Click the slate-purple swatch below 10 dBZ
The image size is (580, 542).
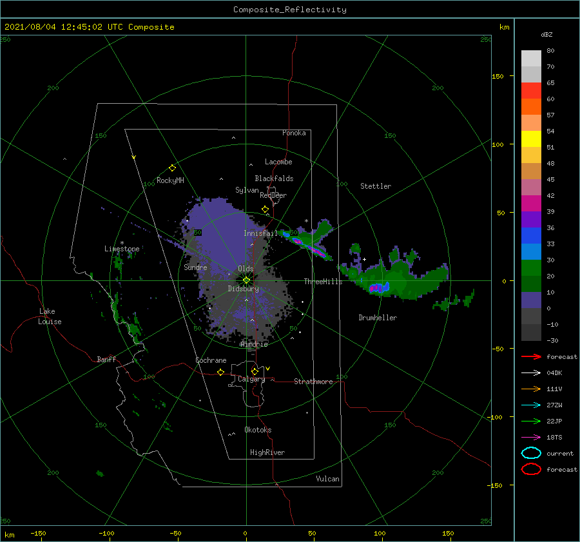[531, 300]
